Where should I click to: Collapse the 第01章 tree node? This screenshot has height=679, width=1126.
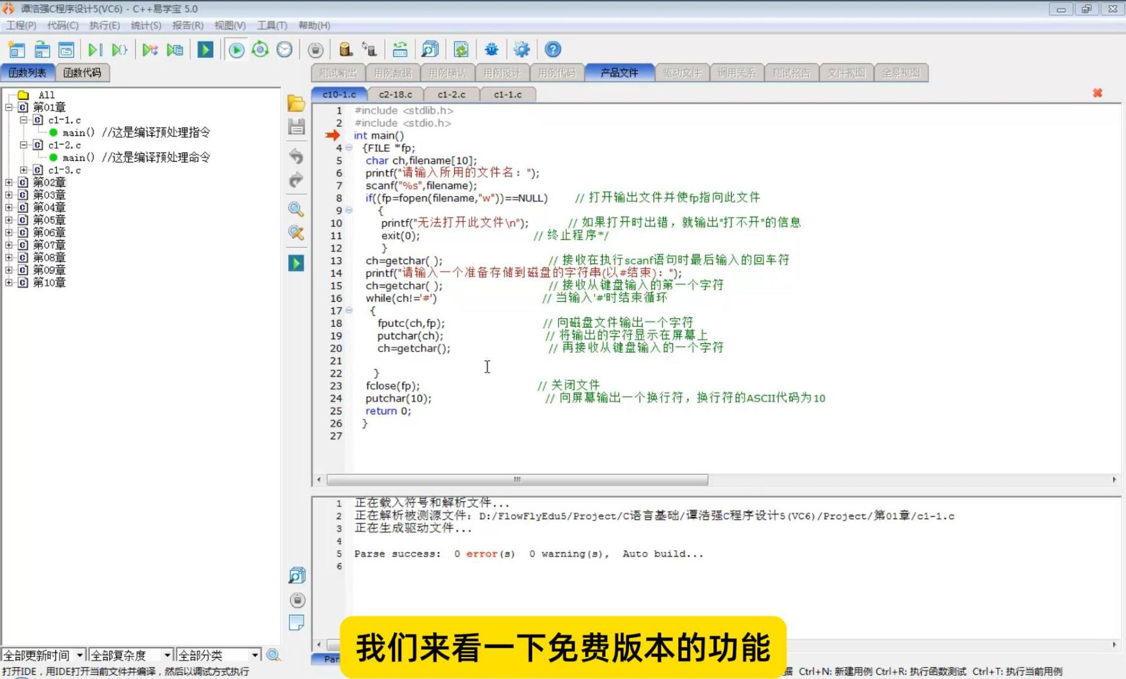9,108
